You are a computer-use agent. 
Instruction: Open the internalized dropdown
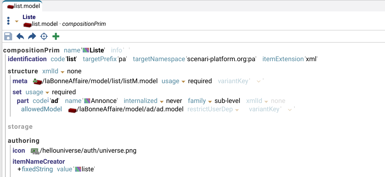click(161, 101)
